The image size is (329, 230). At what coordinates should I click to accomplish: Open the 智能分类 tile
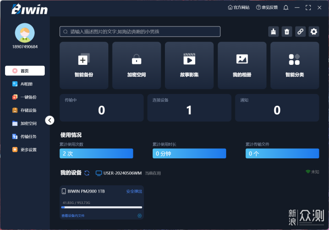[x=295, y=65]
